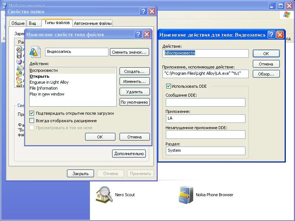Click the Сообщение DDE input field
295x221 pixels.
[x=205, y=102]
